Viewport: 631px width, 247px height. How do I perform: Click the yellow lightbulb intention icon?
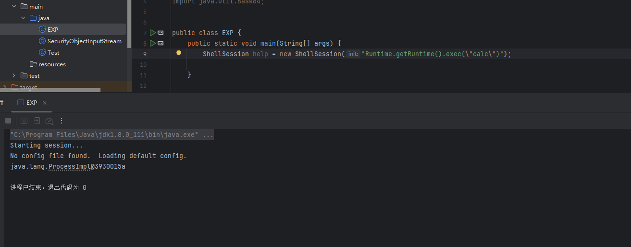click(179, 54)
